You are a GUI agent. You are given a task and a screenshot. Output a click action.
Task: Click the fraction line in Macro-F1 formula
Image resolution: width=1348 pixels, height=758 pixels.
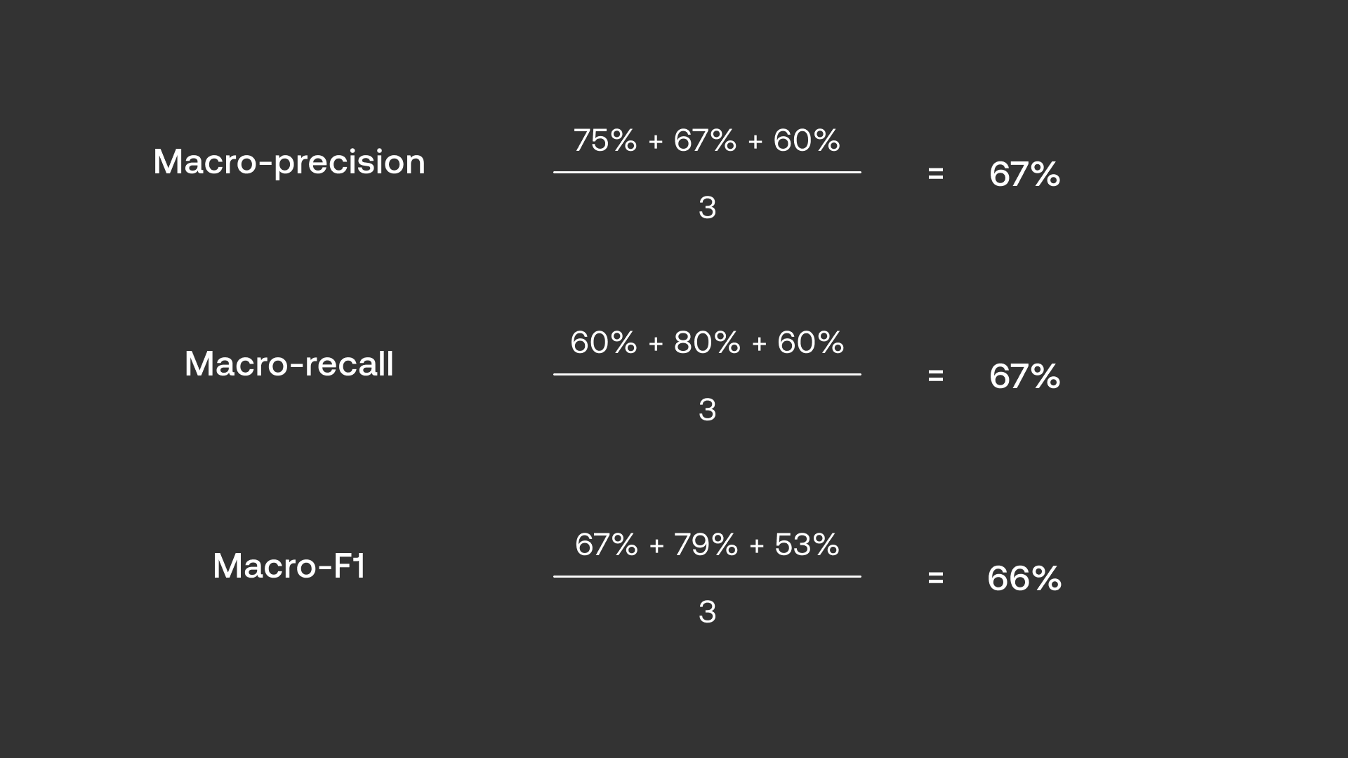pyautogui.click(x=707, y=576)
